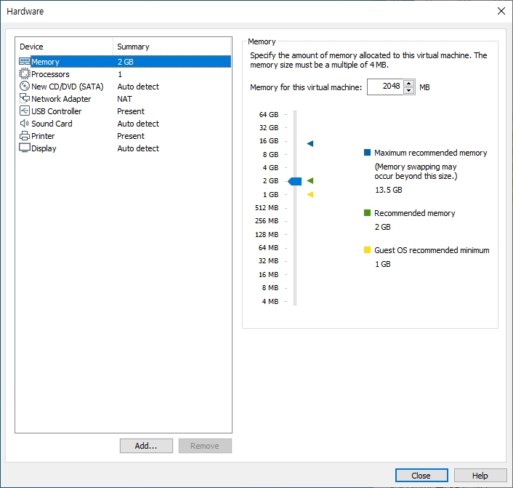Viewport: 513px width, 488px height.
Task: Click the USB Controller icon
Action: (25, 111)
